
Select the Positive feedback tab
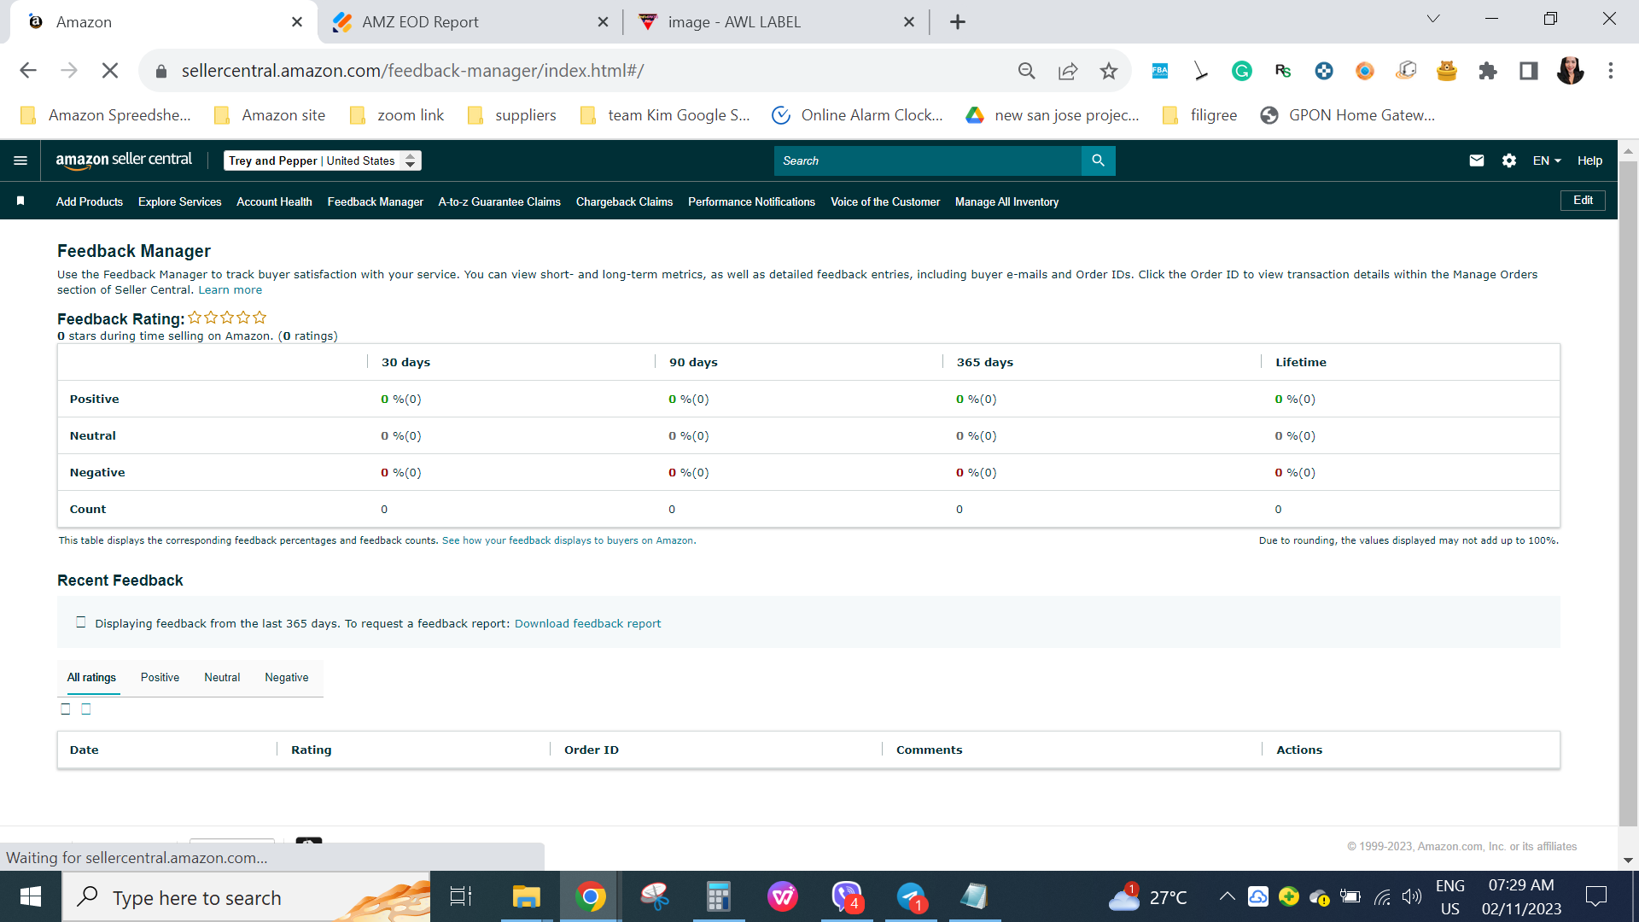point(160,678)
